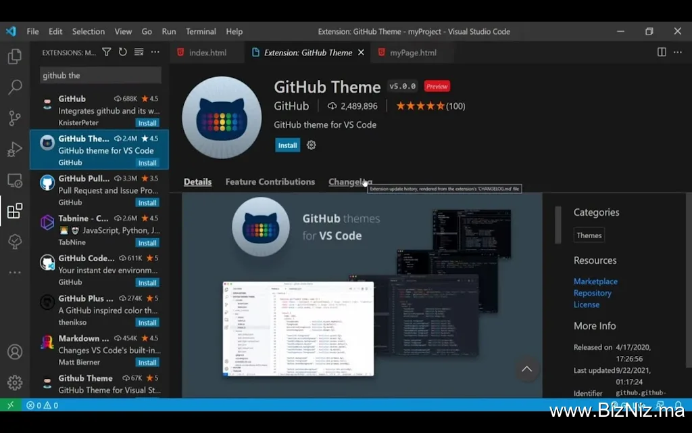The image size is (692, 433).
Task: Open GitHub Theme manage gear next to Install
Action: point(311,145)
